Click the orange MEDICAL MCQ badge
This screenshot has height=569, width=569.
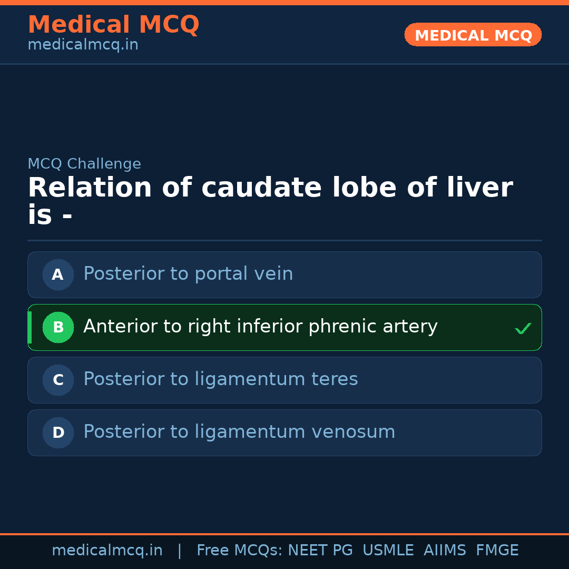(x=473, y=35)
